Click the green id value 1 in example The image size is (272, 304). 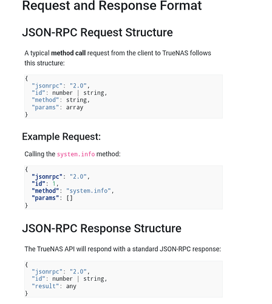(x=54, y=184)
